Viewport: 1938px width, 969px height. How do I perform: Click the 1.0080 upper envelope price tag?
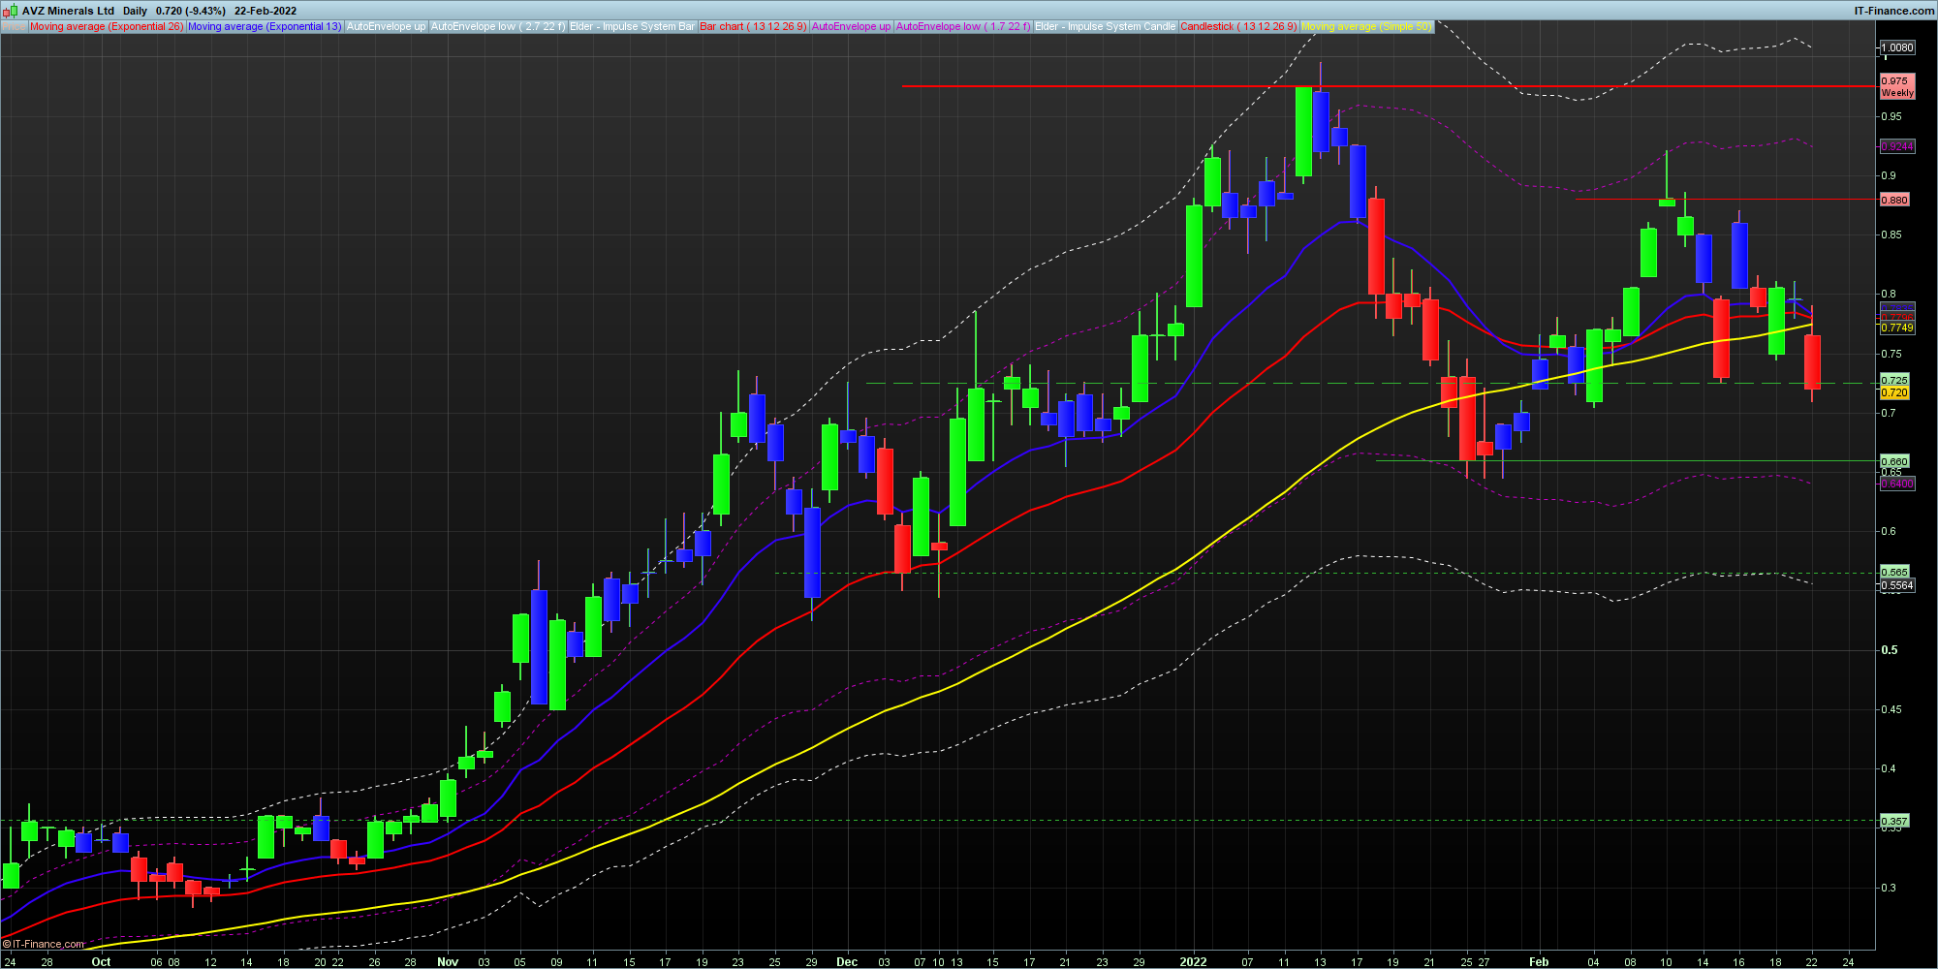1897,47
